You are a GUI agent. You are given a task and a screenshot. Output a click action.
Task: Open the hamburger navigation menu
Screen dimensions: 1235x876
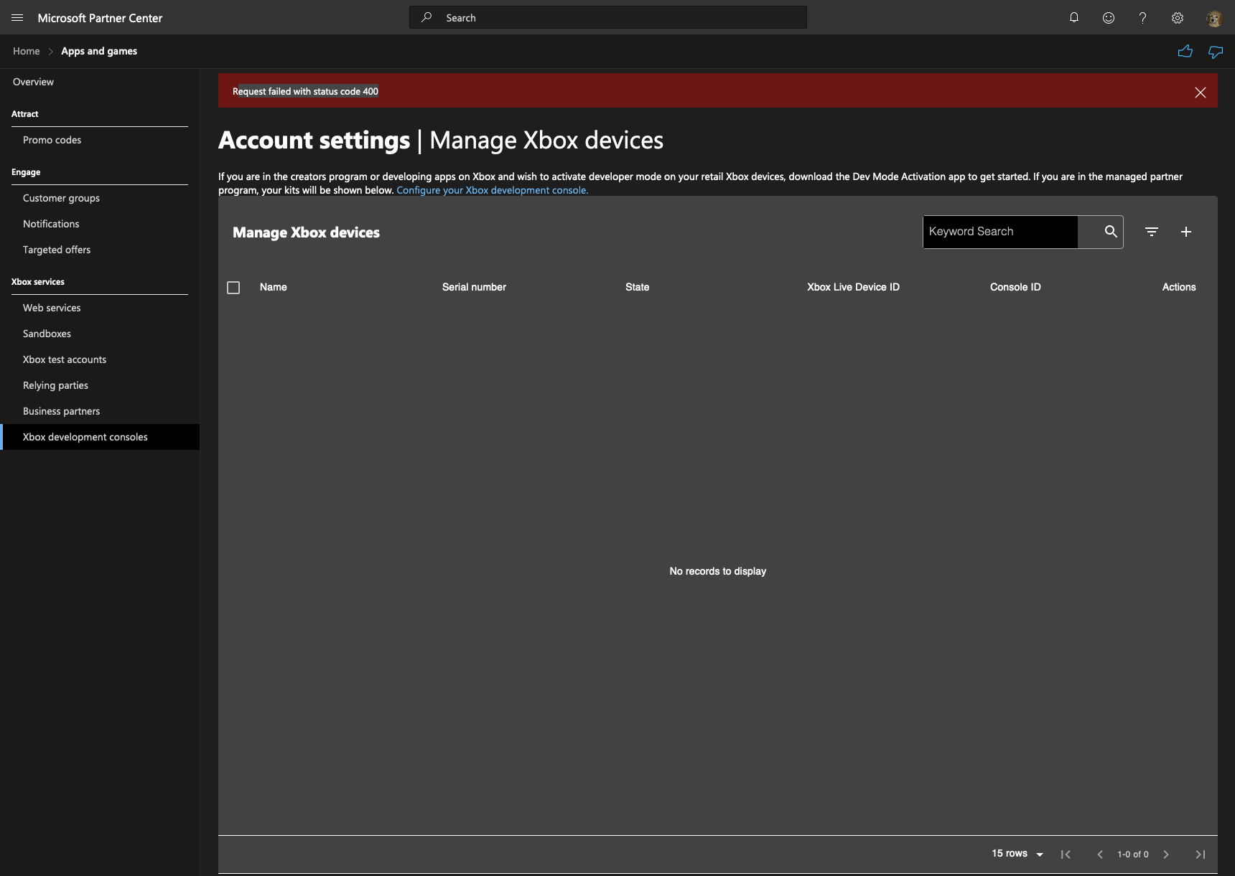click(17, 18)
